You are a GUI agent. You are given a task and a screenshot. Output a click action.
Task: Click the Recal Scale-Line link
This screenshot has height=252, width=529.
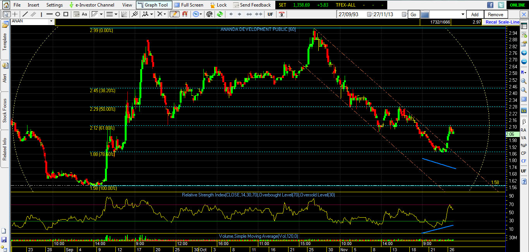tap(502, 22)
